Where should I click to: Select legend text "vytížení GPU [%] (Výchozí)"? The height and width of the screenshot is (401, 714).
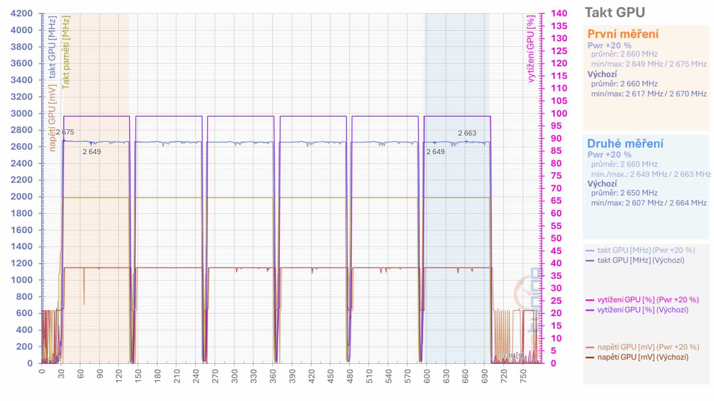point(643,310)
